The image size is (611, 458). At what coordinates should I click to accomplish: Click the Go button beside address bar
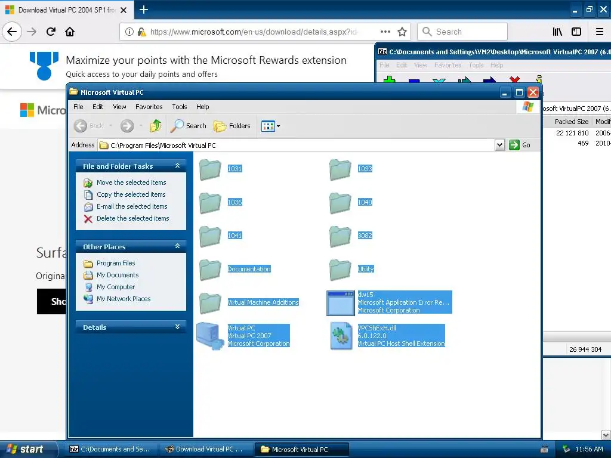[x=520, y=145]
